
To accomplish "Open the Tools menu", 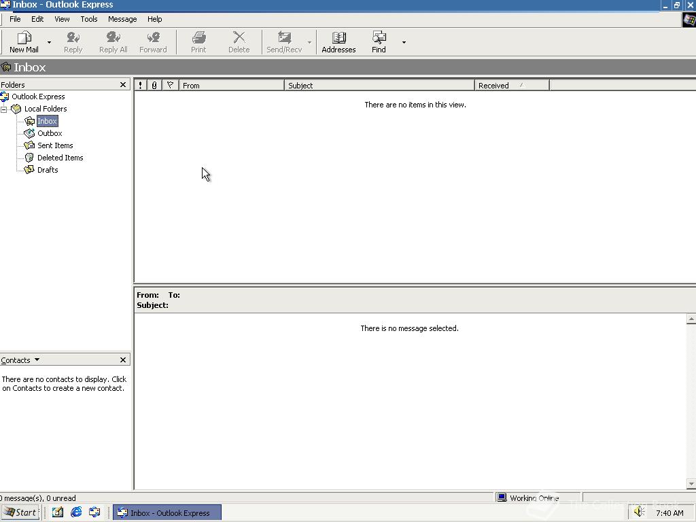I will (89, 19).
